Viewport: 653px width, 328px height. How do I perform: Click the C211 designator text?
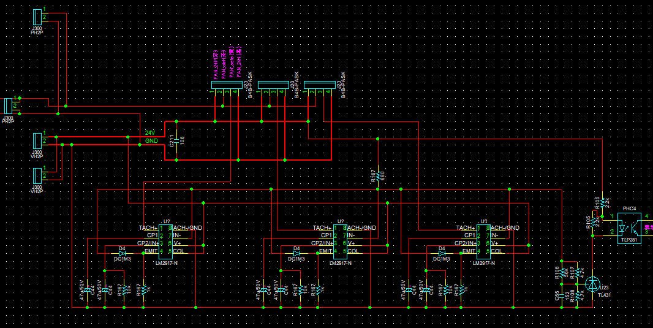pyautogui.click(x=172, y=141)
